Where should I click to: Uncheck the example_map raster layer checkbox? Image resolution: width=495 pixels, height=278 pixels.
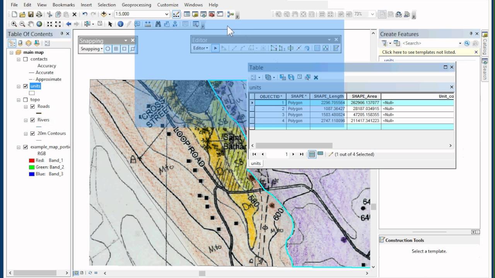tap(26, 147)
